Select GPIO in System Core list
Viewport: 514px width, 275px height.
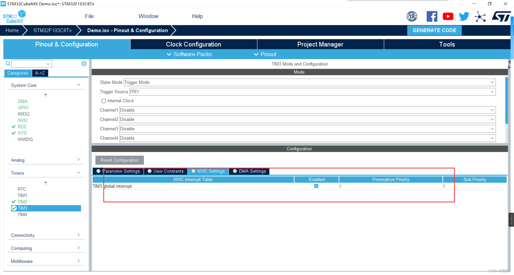click(23, 108)
